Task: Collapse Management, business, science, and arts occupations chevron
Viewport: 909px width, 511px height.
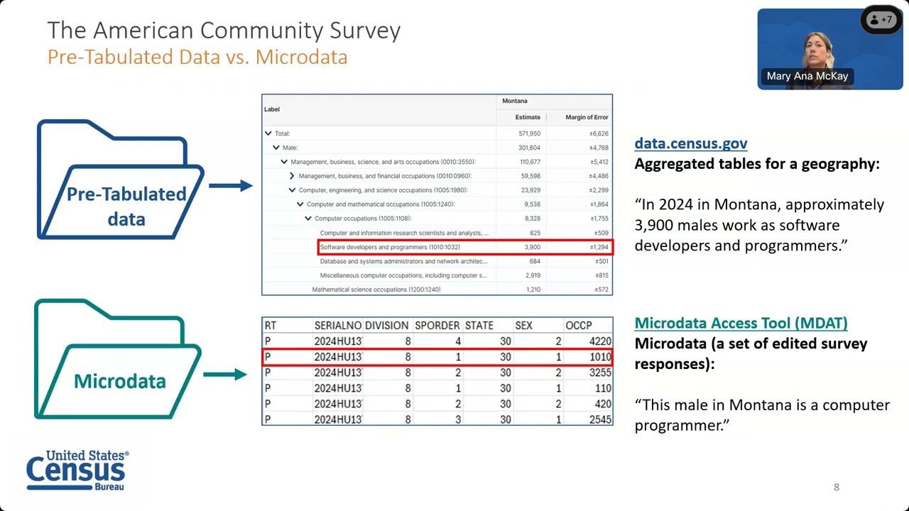Action: [284, 162]
